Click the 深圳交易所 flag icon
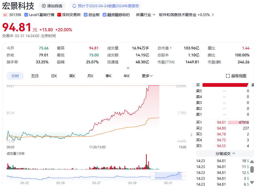 (x=59, y=15)
